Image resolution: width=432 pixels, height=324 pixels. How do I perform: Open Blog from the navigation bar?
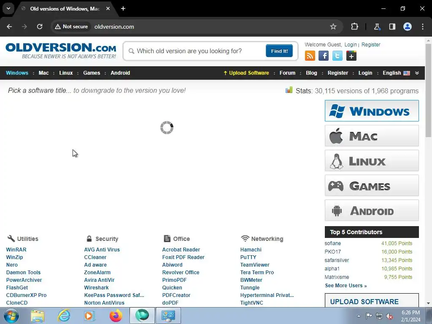pos(311,73)
